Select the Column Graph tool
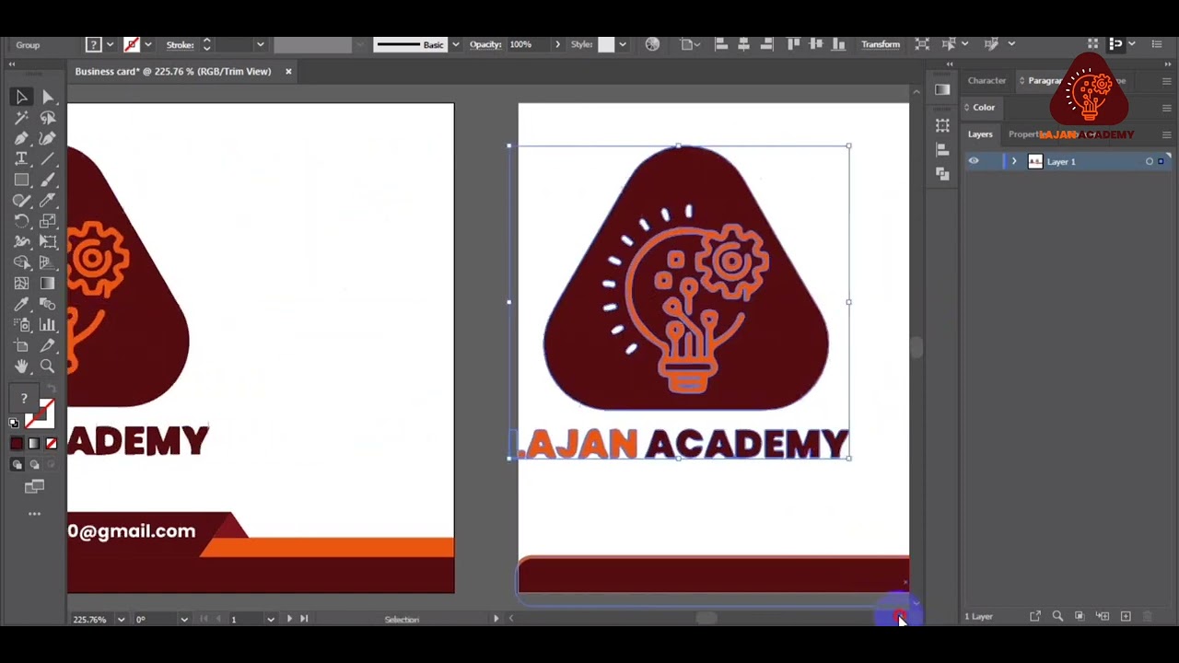The image size is (1179, 663). pyautogui.click(x=48, y=325)
